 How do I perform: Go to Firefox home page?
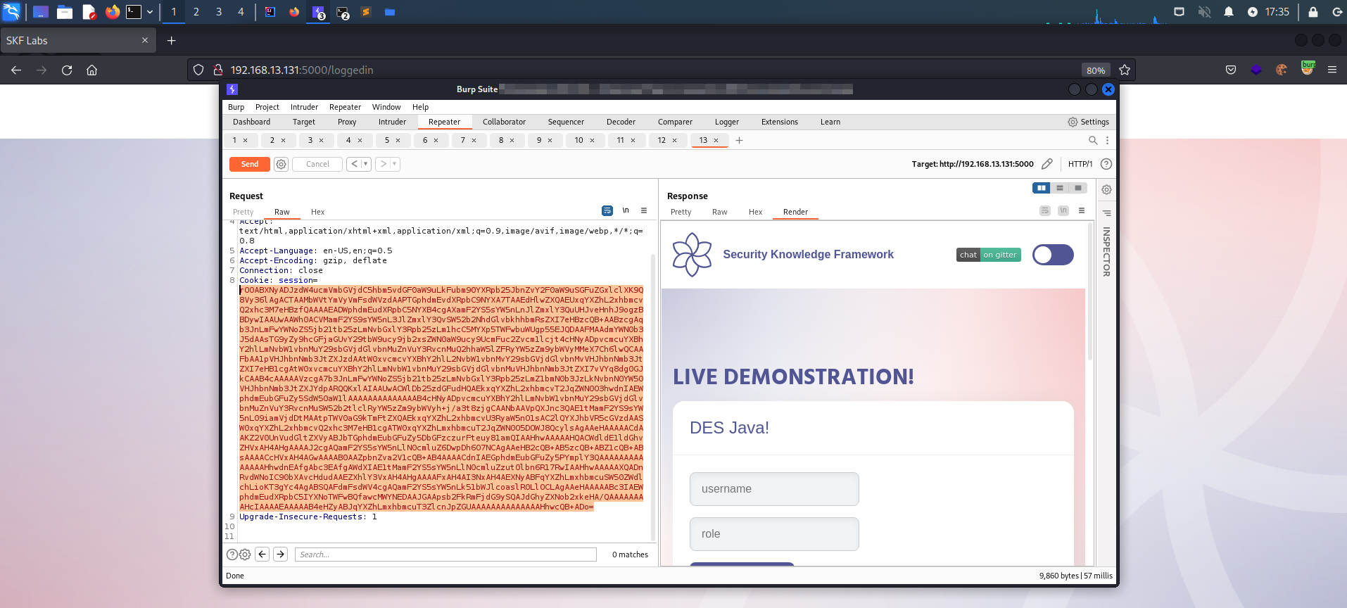tap(91, 70)
